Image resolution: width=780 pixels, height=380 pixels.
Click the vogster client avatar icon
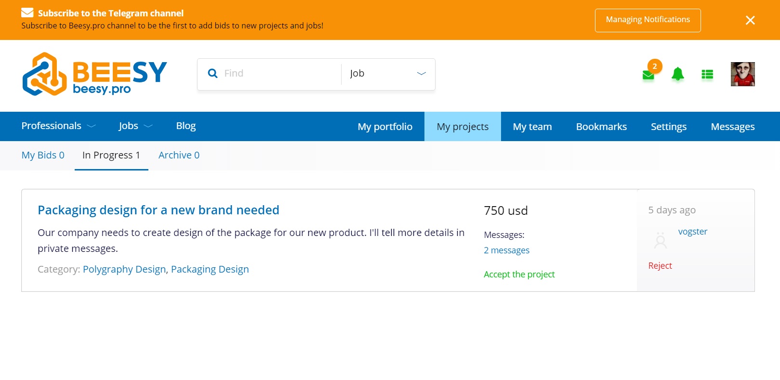pyautogui.click(x=661, y=240)
